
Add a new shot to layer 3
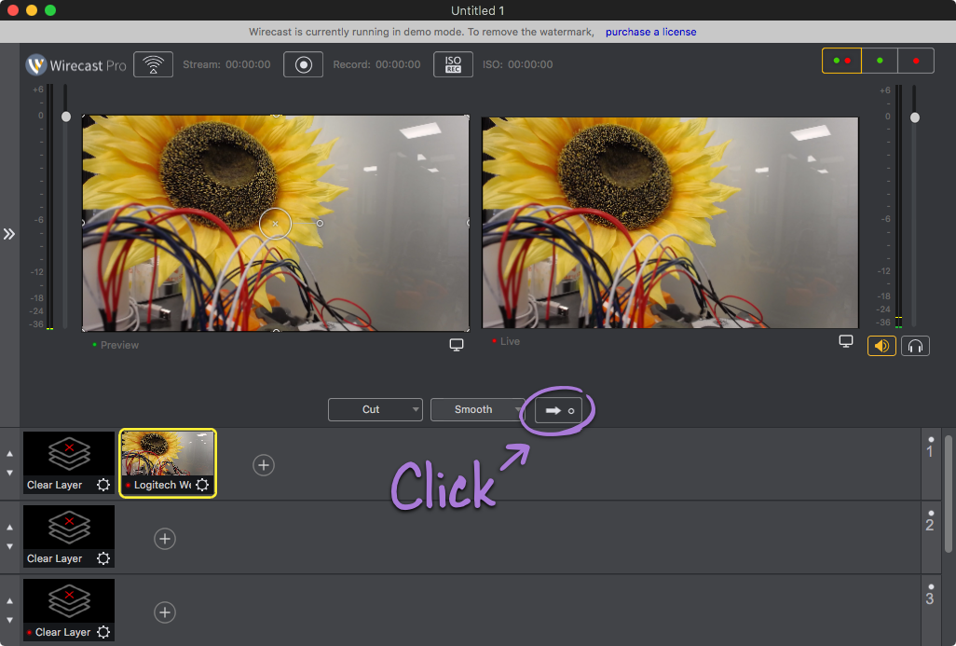click(x=165, y=612)
